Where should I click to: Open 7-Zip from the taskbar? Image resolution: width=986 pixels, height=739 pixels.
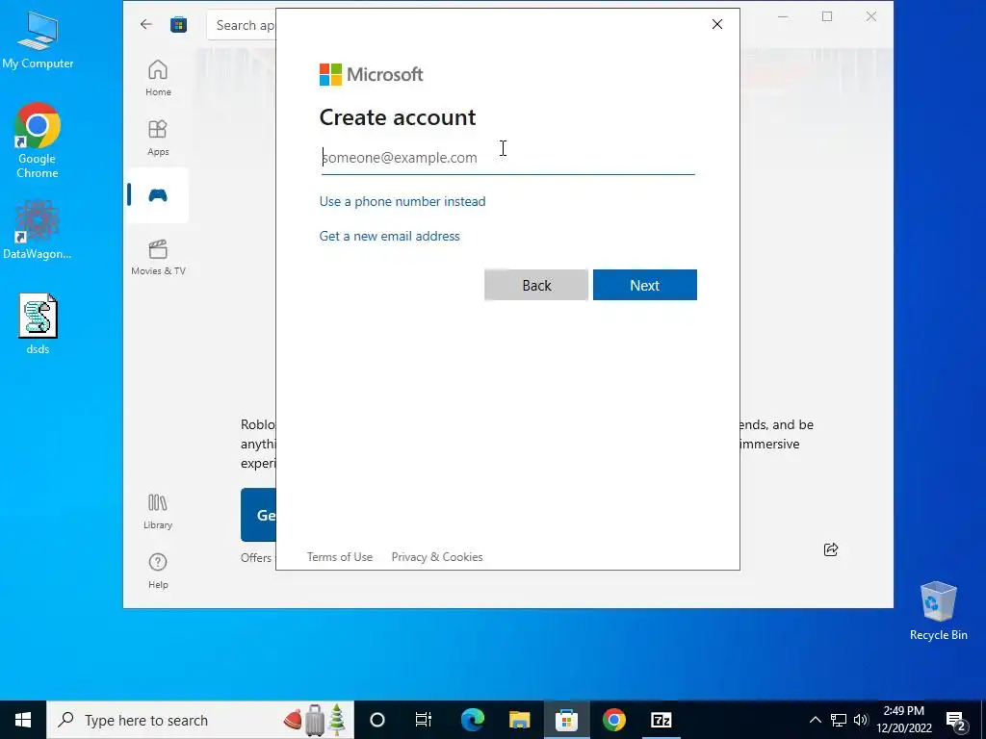tap(661, 720)
